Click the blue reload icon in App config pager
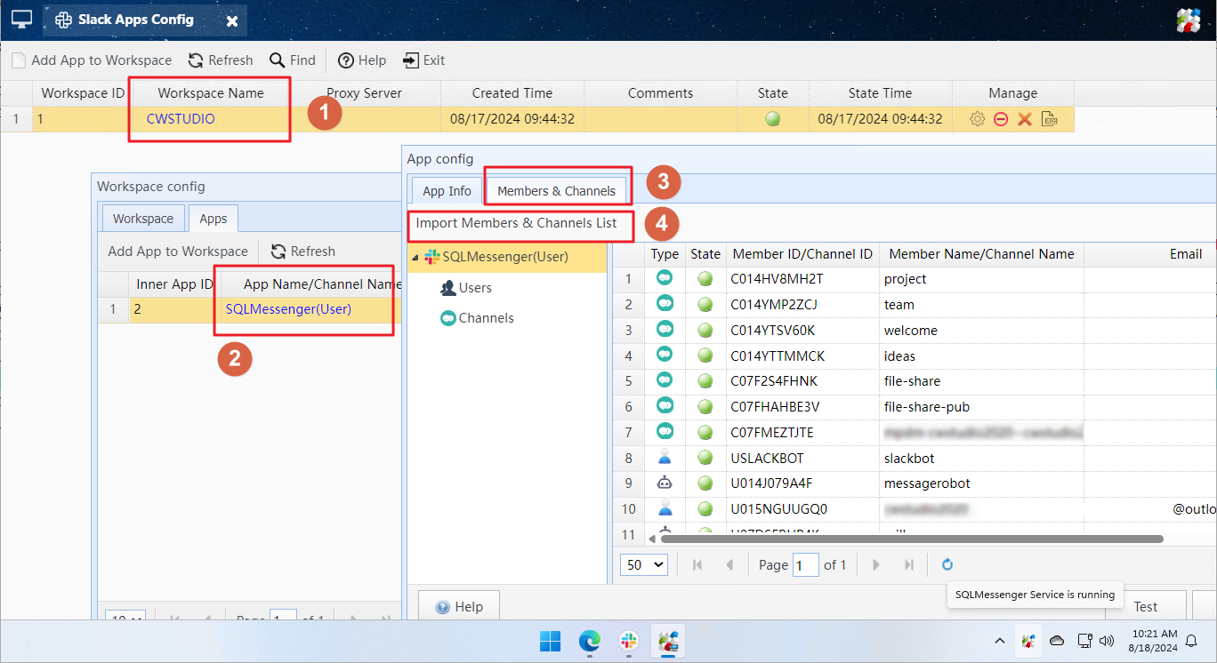 pos(947,564)
